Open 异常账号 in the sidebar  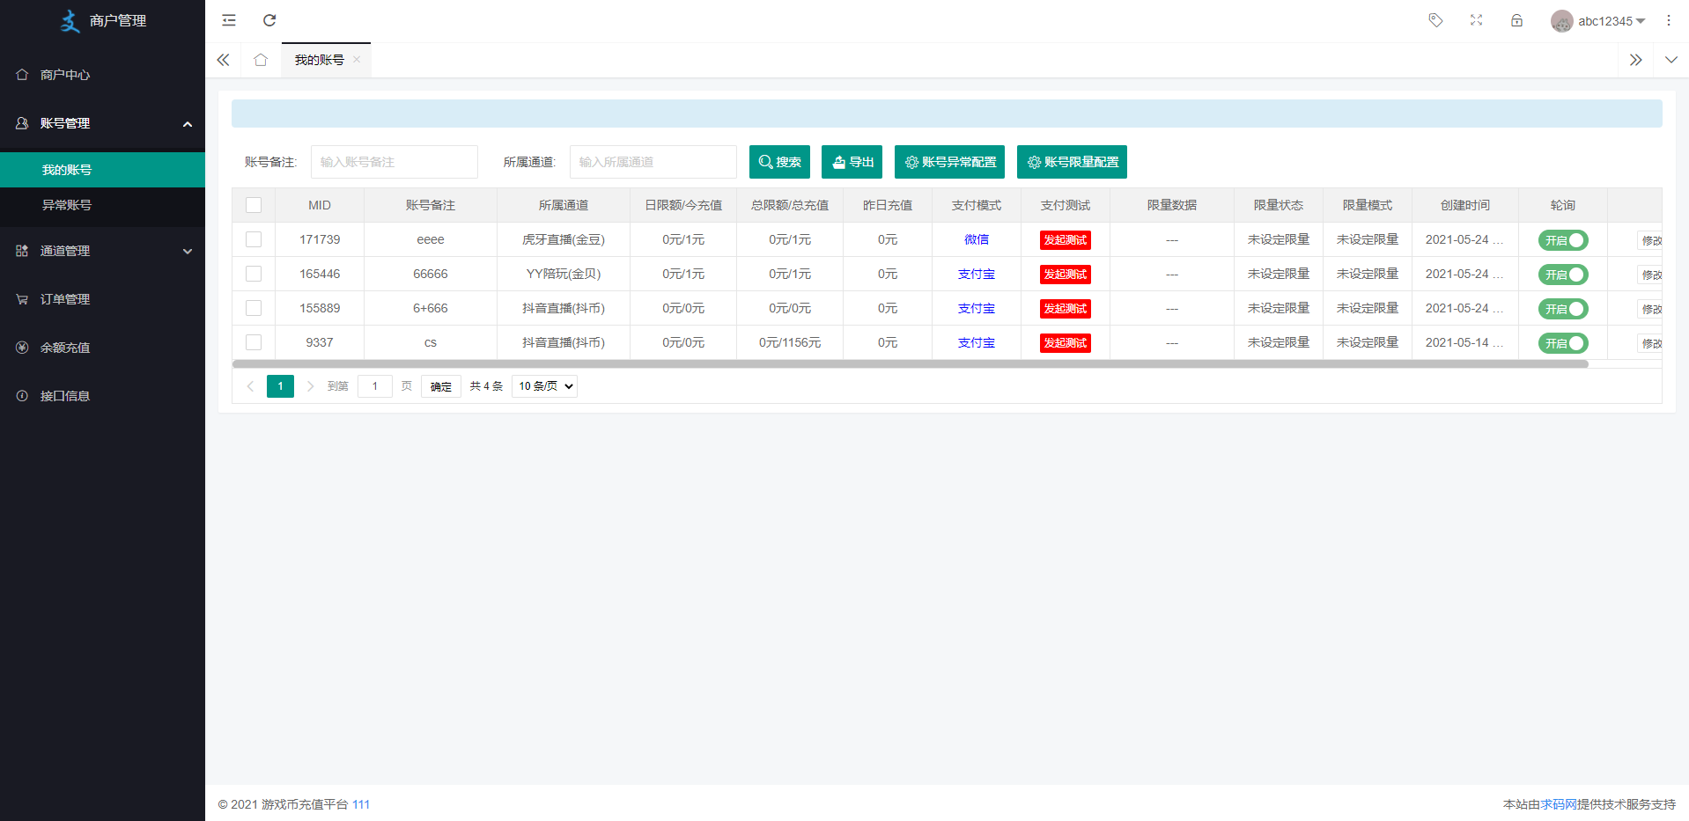pyautogui.click(x=67, y=205)
